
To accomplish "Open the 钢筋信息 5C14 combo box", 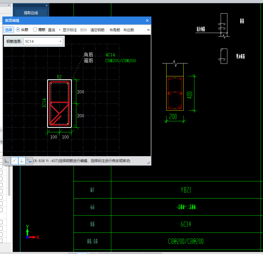I will click(x=60, y=42).
